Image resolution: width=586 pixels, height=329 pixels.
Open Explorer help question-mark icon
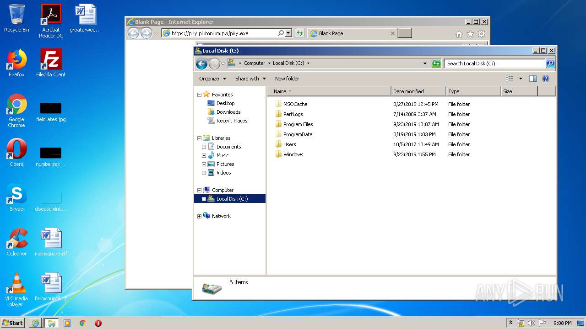click(x=546, y=79)
